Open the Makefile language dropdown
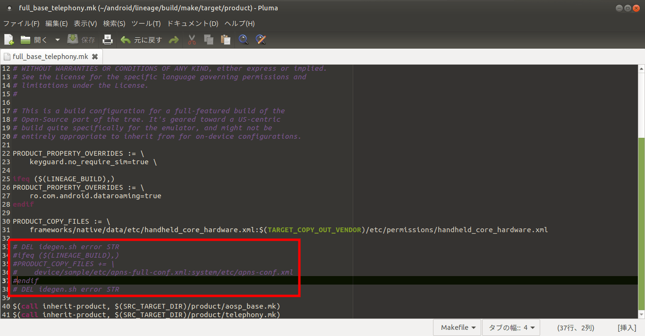The height and width of the screenshot is (336, 645). tap(458, 328)
